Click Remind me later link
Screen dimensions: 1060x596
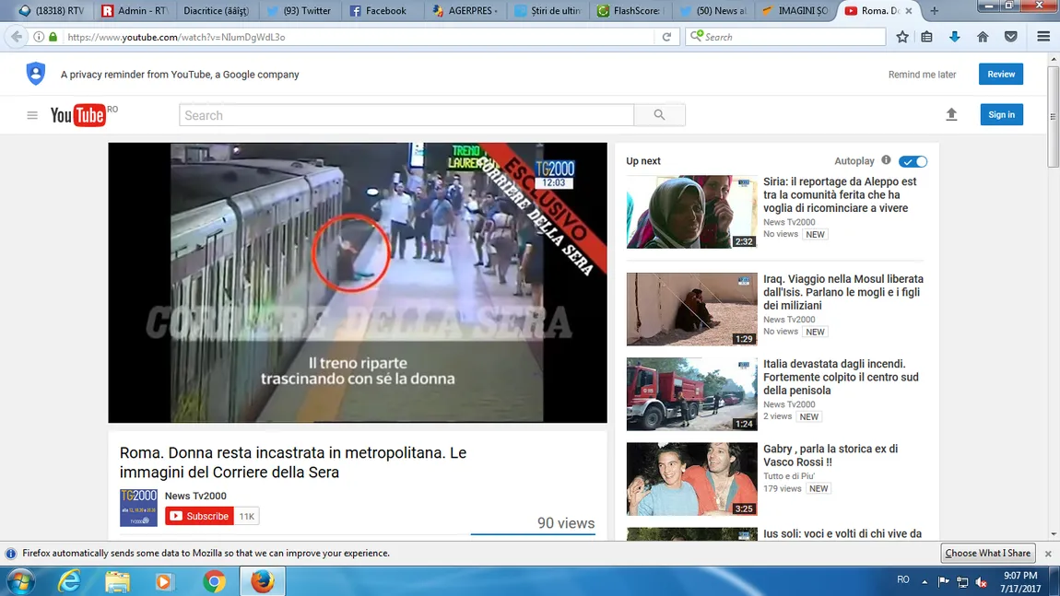[x=922, y=75]
